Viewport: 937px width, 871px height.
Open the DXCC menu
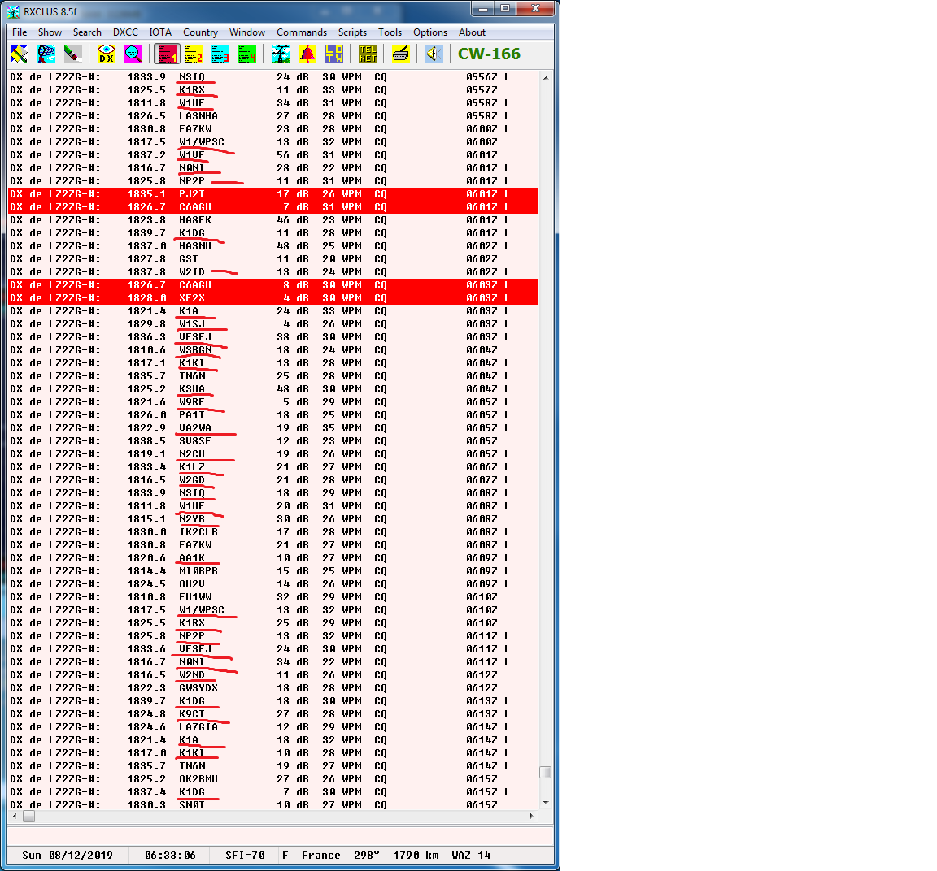point(125,32)
